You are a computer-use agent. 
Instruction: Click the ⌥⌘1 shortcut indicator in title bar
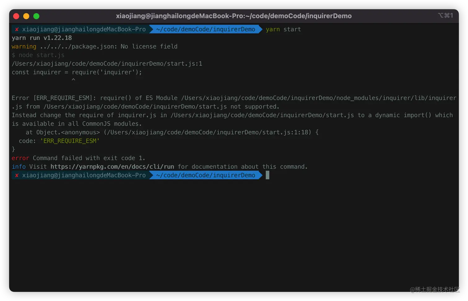445,15
